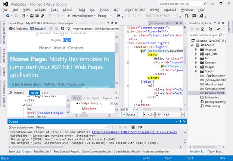Click Sync with Active Document in Solution Explorer
The image size is (233, 161).
[x=218, y=29]
